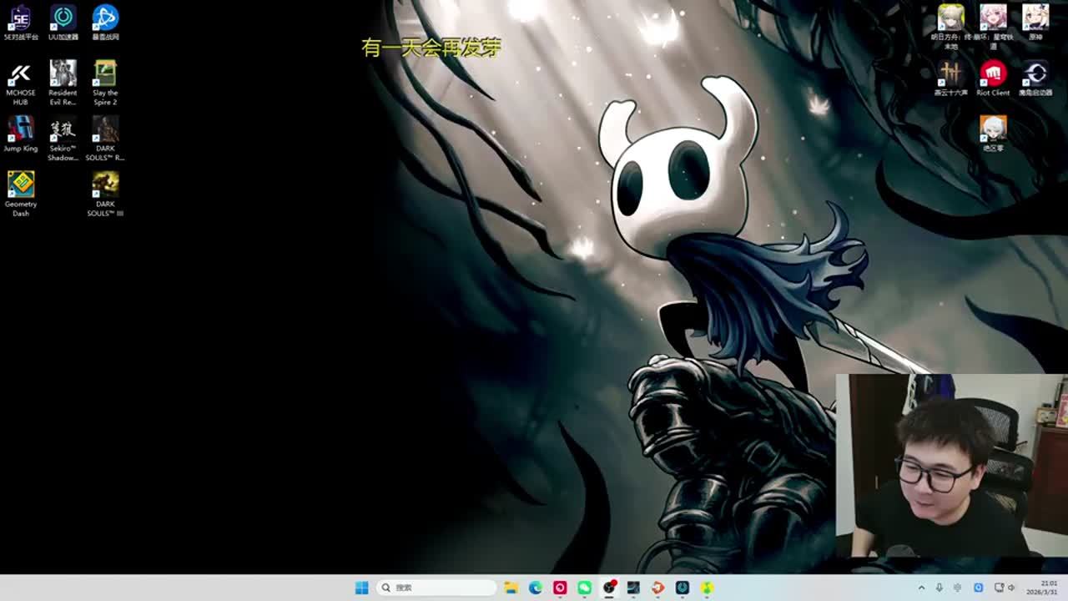1068x601 pixels.
Task: Open WeChat from the taskbar
Action: [x=584, y=588]
